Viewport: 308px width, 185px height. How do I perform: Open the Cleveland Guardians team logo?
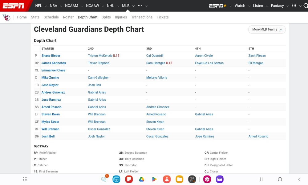pyautogui.click(x=6, y=17)
